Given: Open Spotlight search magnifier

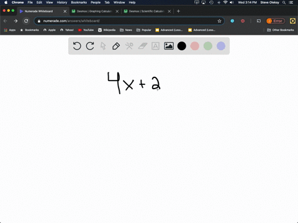Looking at the screenshot, I should click(x=284, y=2).
